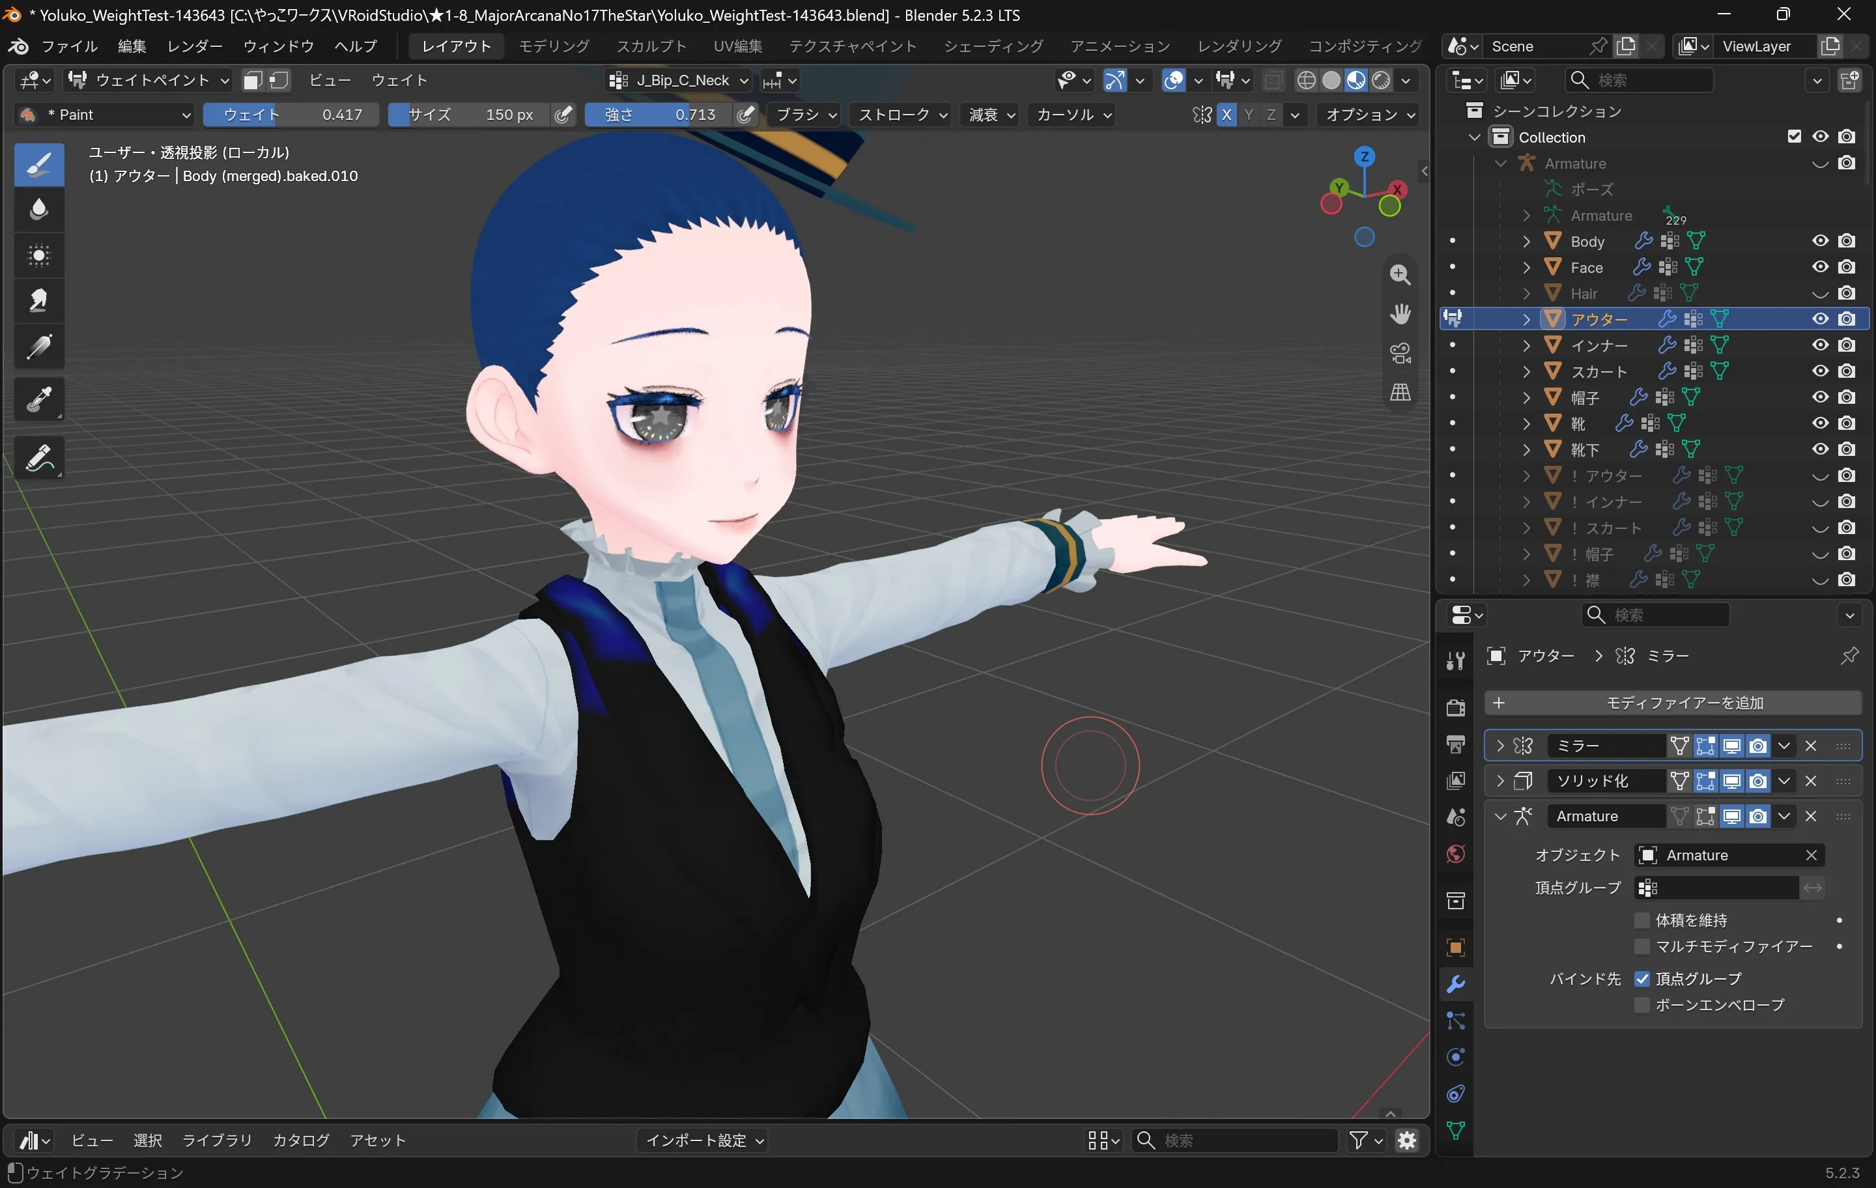The width and height of the screenshot is (1876, 1188).
Task: Hide the Body object in viewport
Action: tap(1820, 241)
